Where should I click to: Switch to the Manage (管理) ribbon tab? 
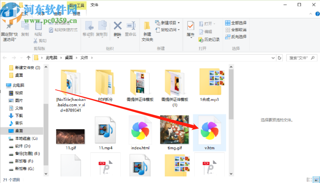point(76,14)
